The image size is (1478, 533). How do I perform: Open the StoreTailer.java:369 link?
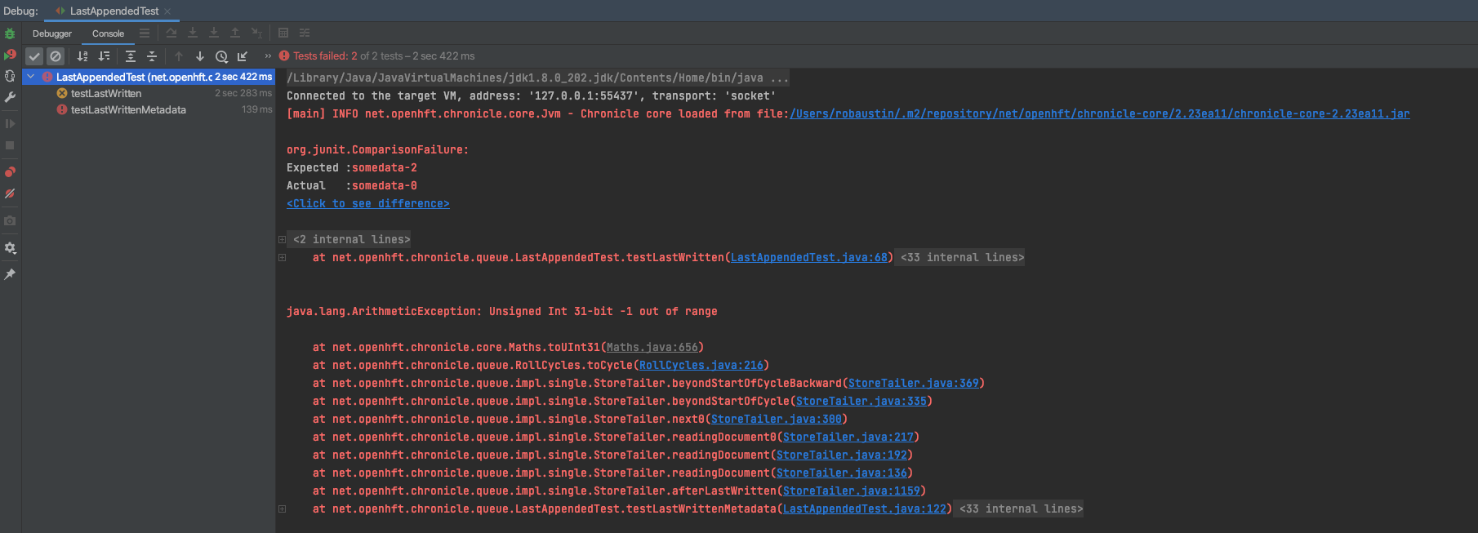[914, 383]
